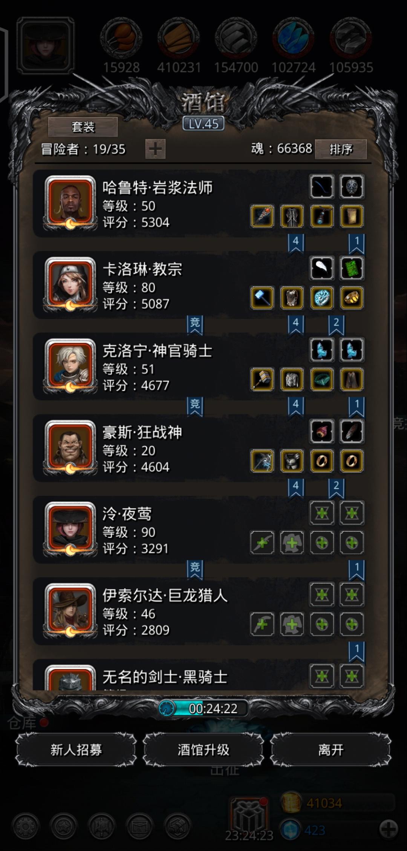The height and width of the screenshot is (851, 407).
Task: Select the hammer weapon icon of 卡洛琳·教宗
Action: click(262, 298)
